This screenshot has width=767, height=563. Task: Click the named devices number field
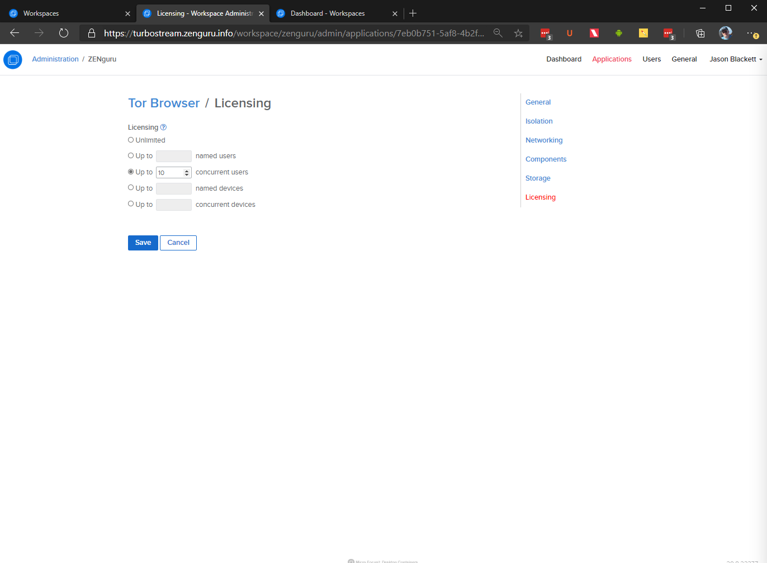tap(174, 188)
